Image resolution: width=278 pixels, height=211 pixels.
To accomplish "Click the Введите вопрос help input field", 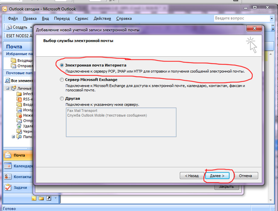I will tap(241, 18).
